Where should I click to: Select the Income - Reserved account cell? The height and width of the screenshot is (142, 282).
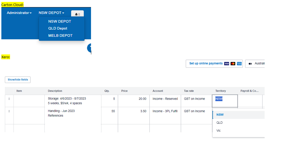click(x=165, y=99)
